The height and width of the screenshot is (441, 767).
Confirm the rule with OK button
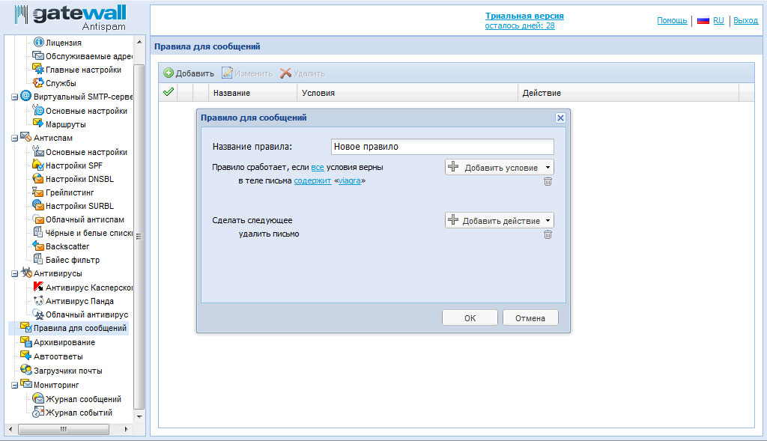tap(470, 317)
